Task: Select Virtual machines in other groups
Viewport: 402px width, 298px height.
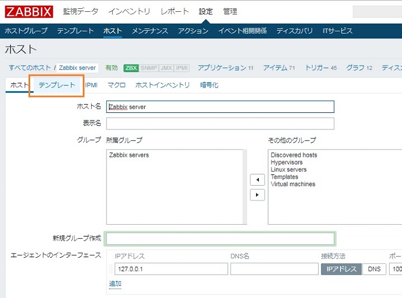Action: [x=293, y=184]
